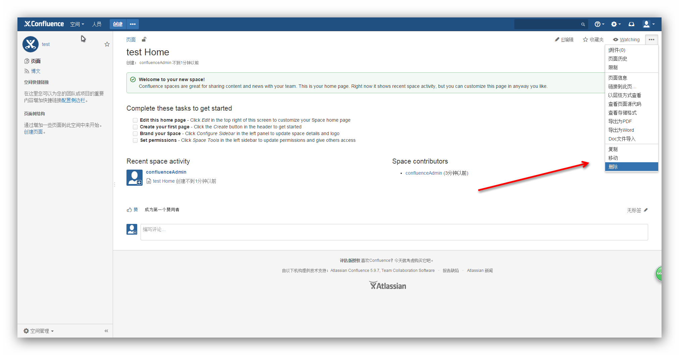
Task: Open the help question-mark menu
Action: click(x=599, y=24)
